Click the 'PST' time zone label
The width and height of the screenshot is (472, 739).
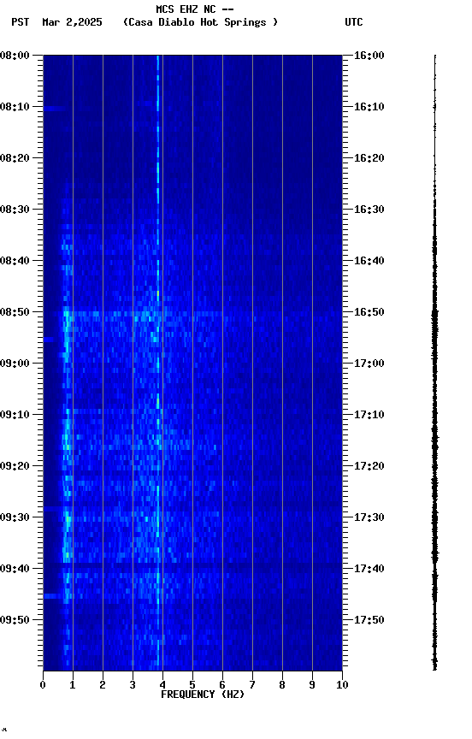21,22
